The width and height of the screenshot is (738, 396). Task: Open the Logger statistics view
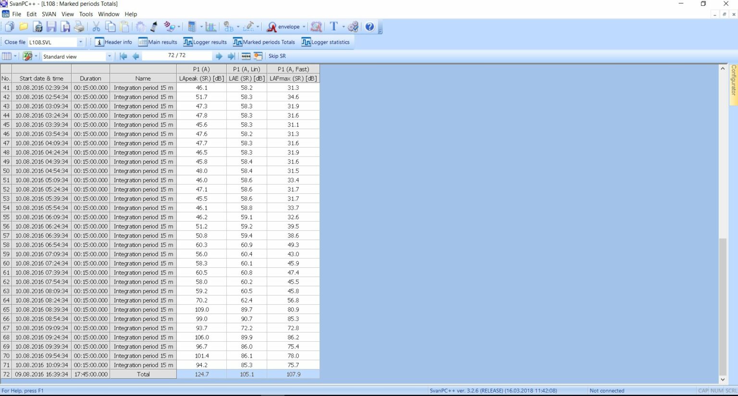(326, 42)
